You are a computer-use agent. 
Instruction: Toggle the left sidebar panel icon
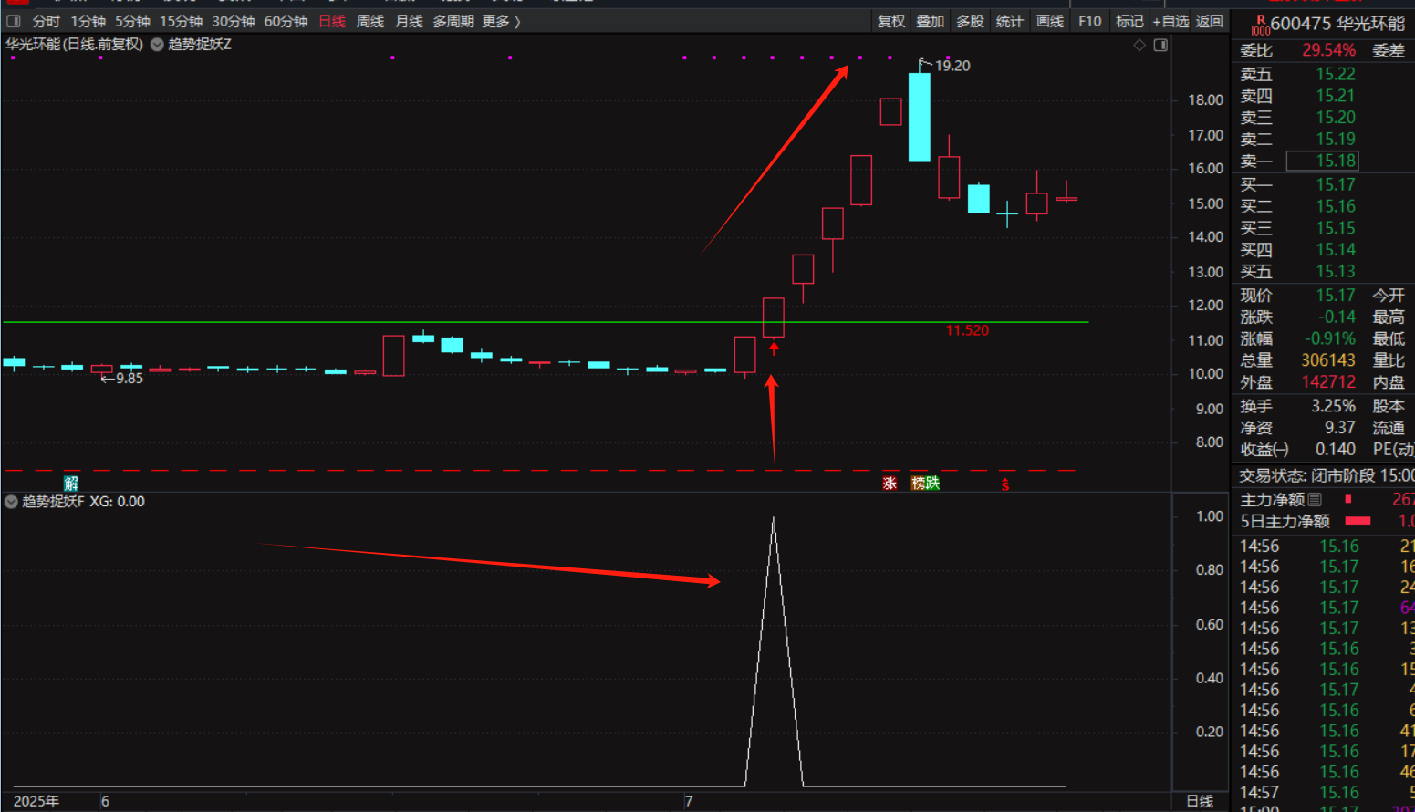14,21
